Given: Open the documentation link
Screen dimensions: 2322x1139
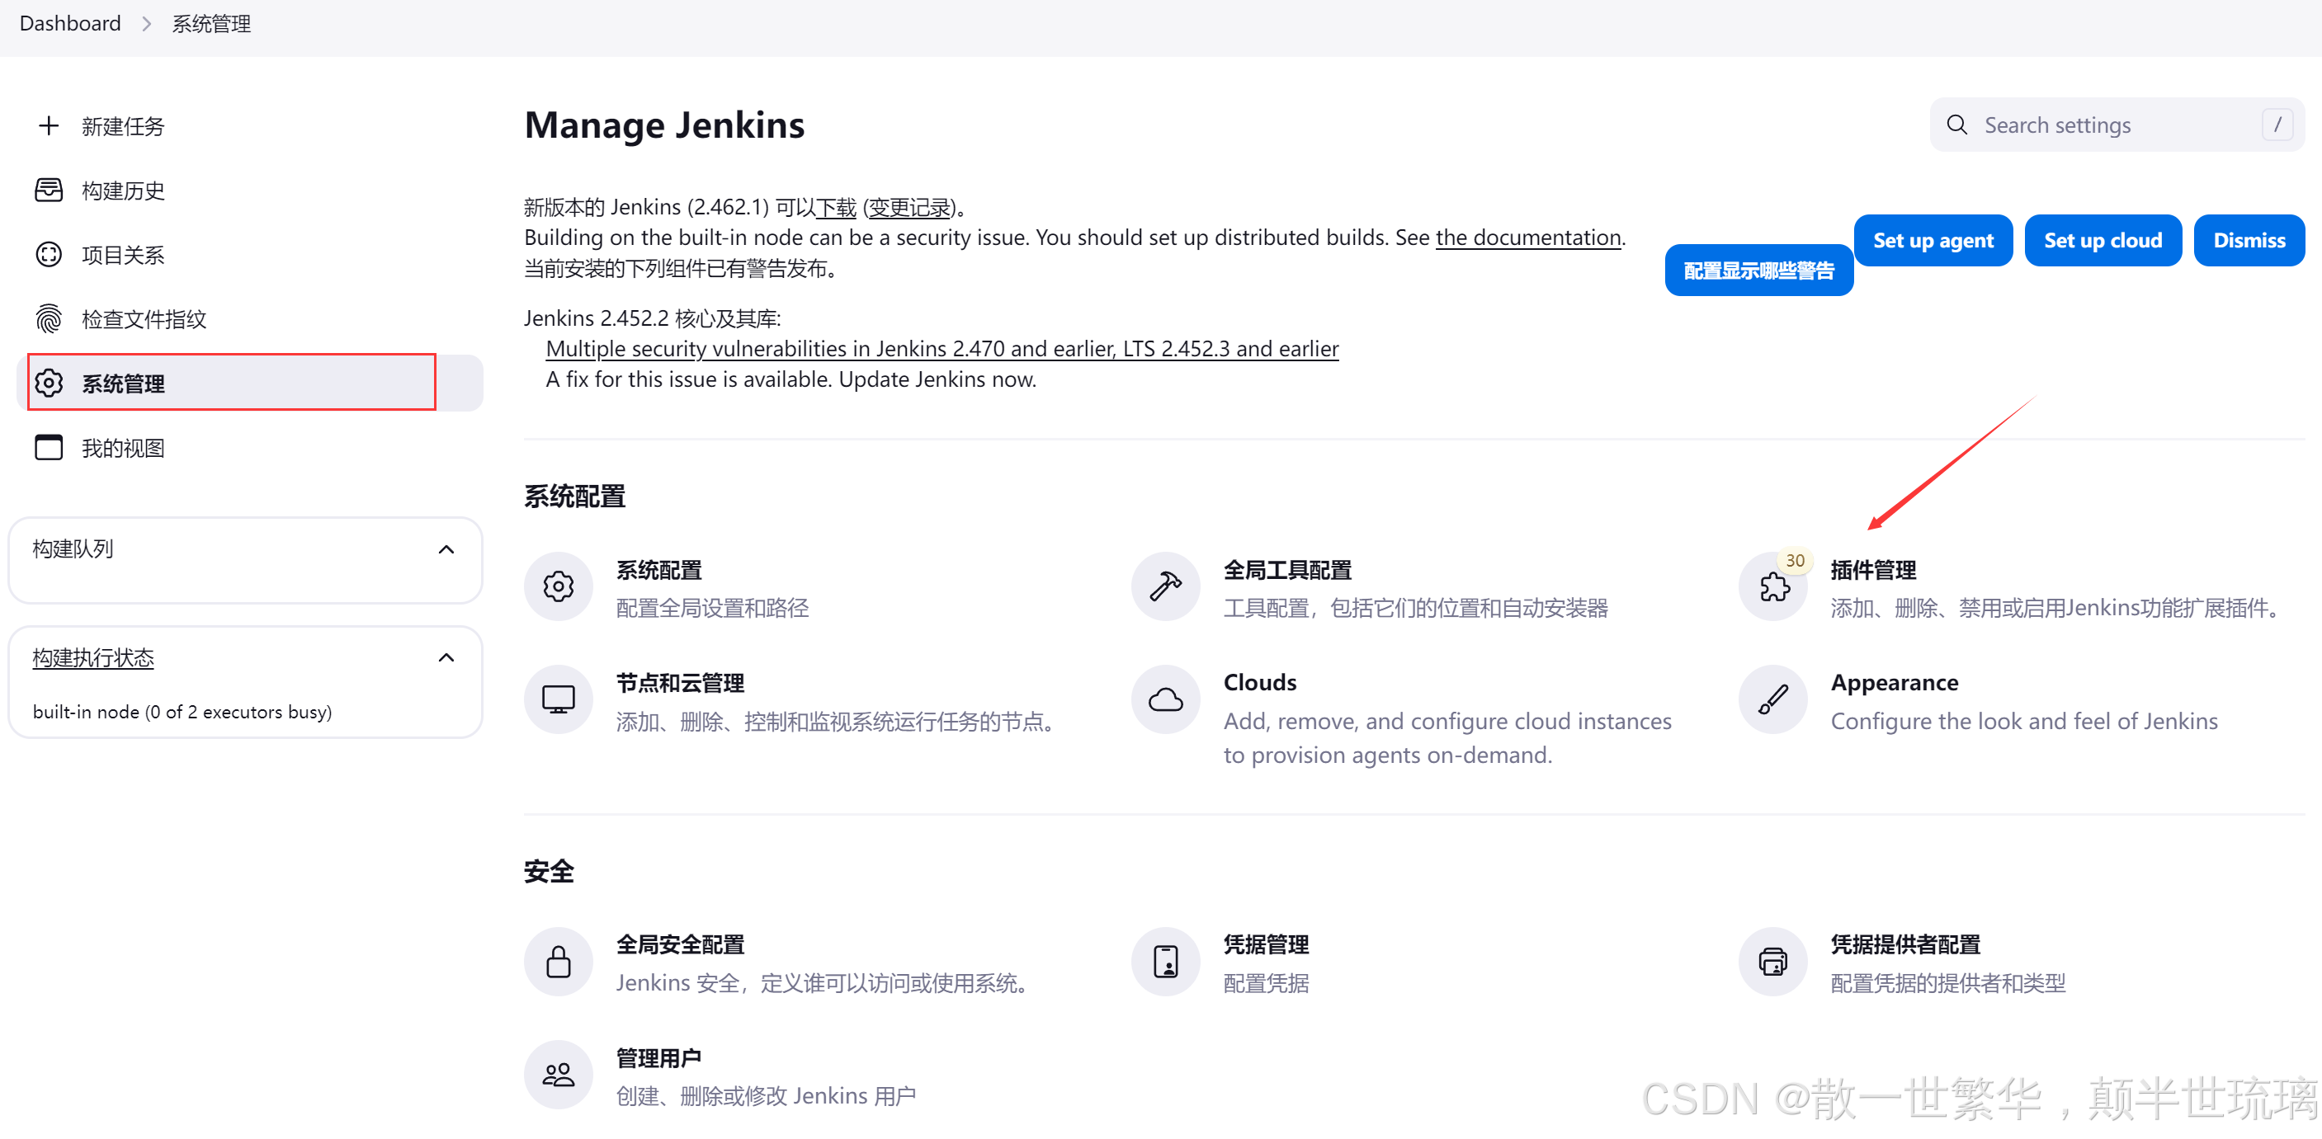Looking at the screenshot, I should click(1528, 237).
